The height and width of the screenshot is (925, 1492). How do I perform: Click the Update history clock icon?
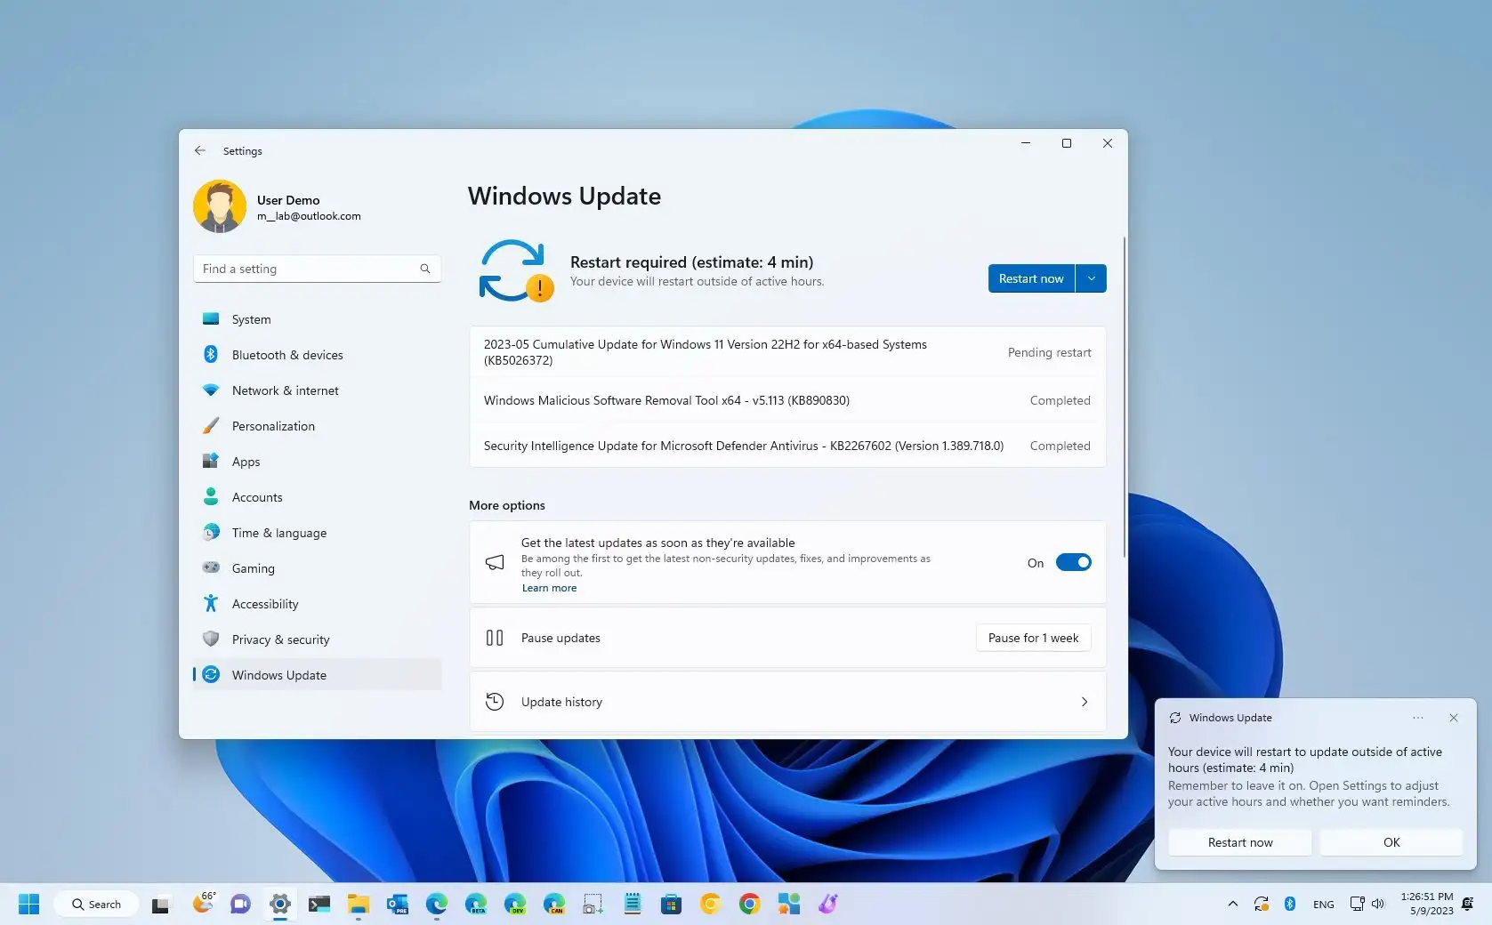pyautogui.click(x=495, y=702)
